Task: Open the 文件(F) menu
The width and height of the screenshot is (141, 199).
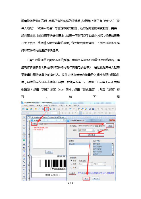Action: pos(25,105)
